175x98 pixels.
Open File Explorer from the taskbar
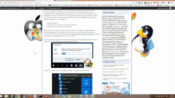(6, 96)
